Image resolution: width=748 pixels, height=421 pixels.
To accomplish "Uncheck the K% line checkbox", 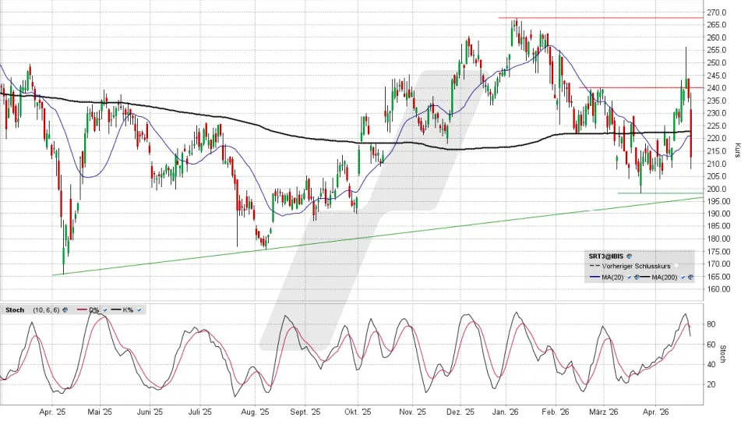I will point(139,310).
